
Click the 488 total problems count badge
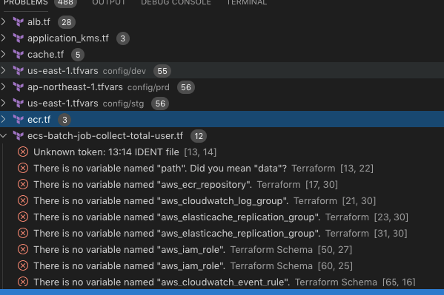click(x=65, y=3)
